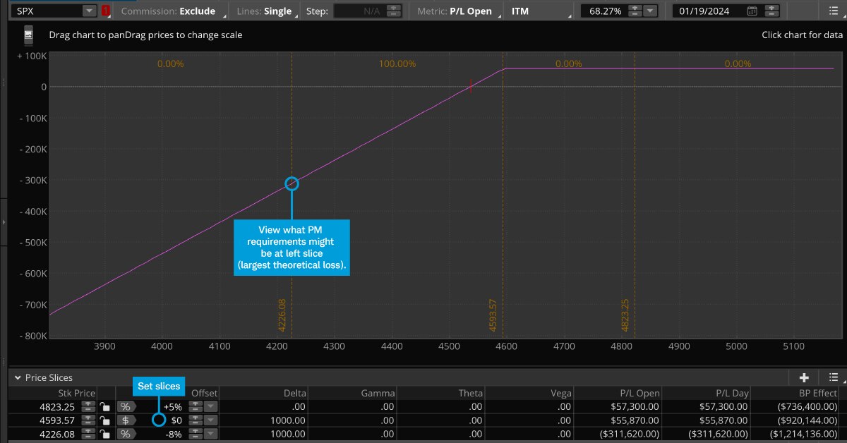Switch the 4593.57 slice from dollar to percent
Image resolution: width=847 pixels, height=443 pixels.
point(124,420)
